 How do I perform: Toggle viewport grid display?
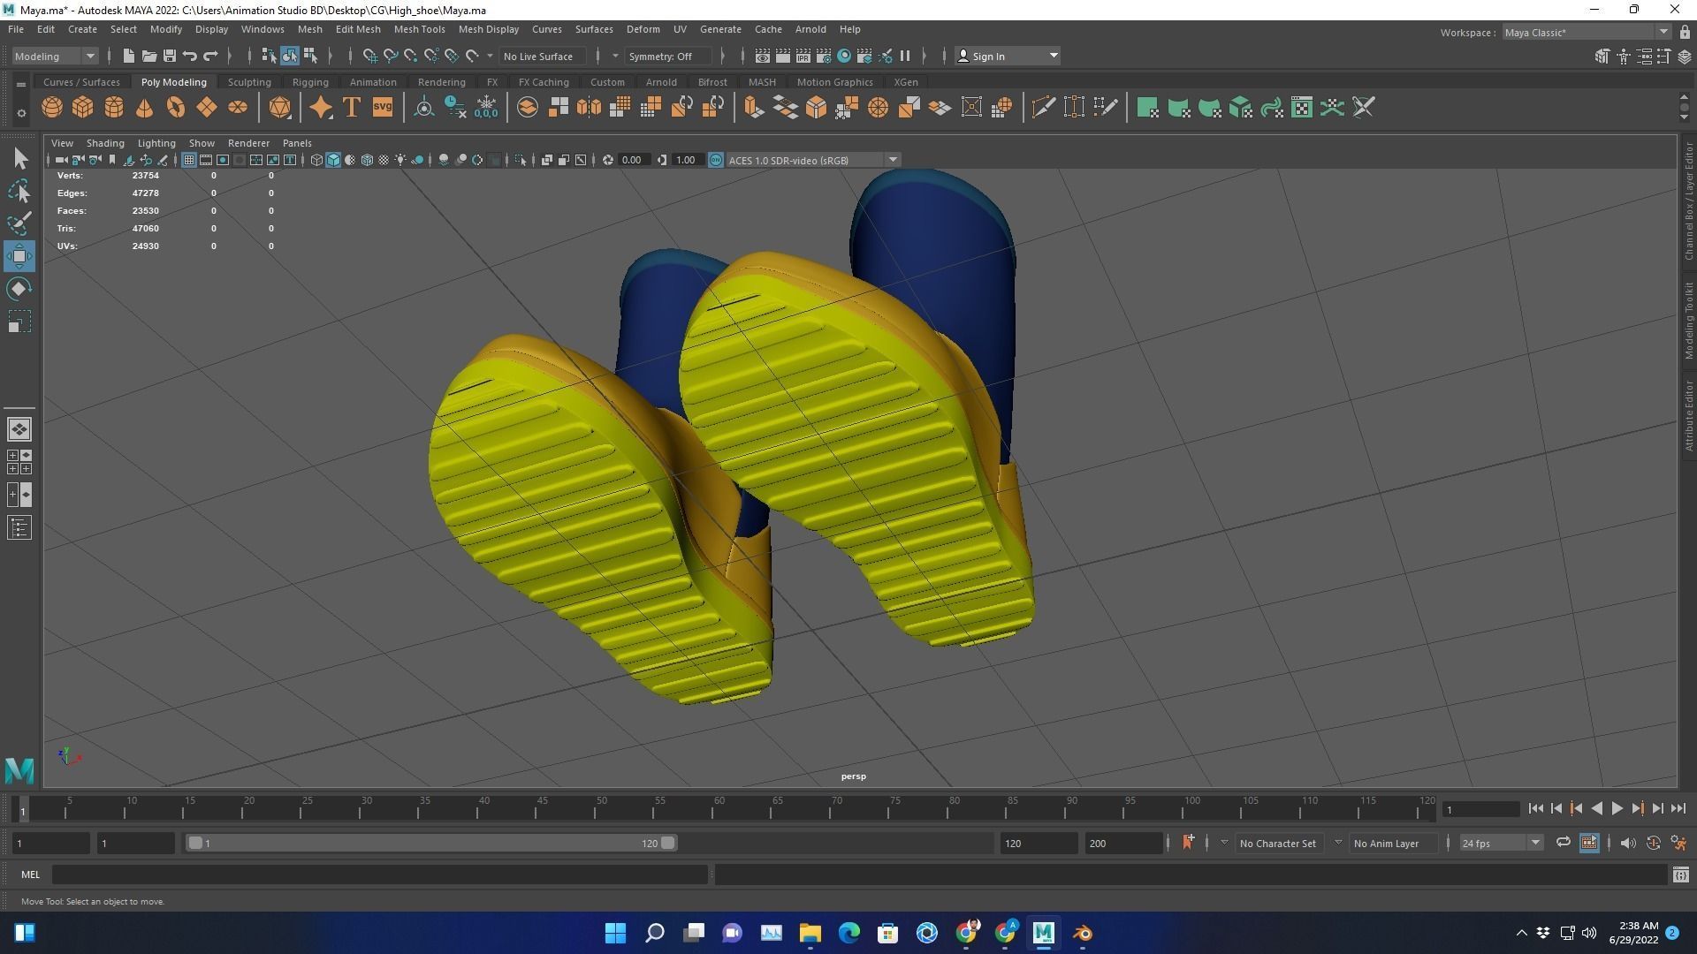188,160
